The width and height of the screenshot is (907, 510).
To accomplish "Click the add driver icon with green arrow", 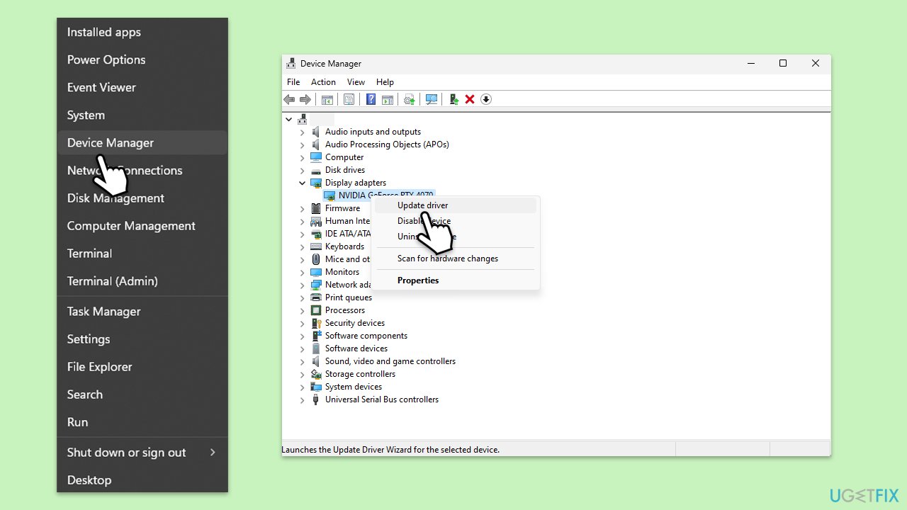I will pyautogui.click(x=453, y=99).
